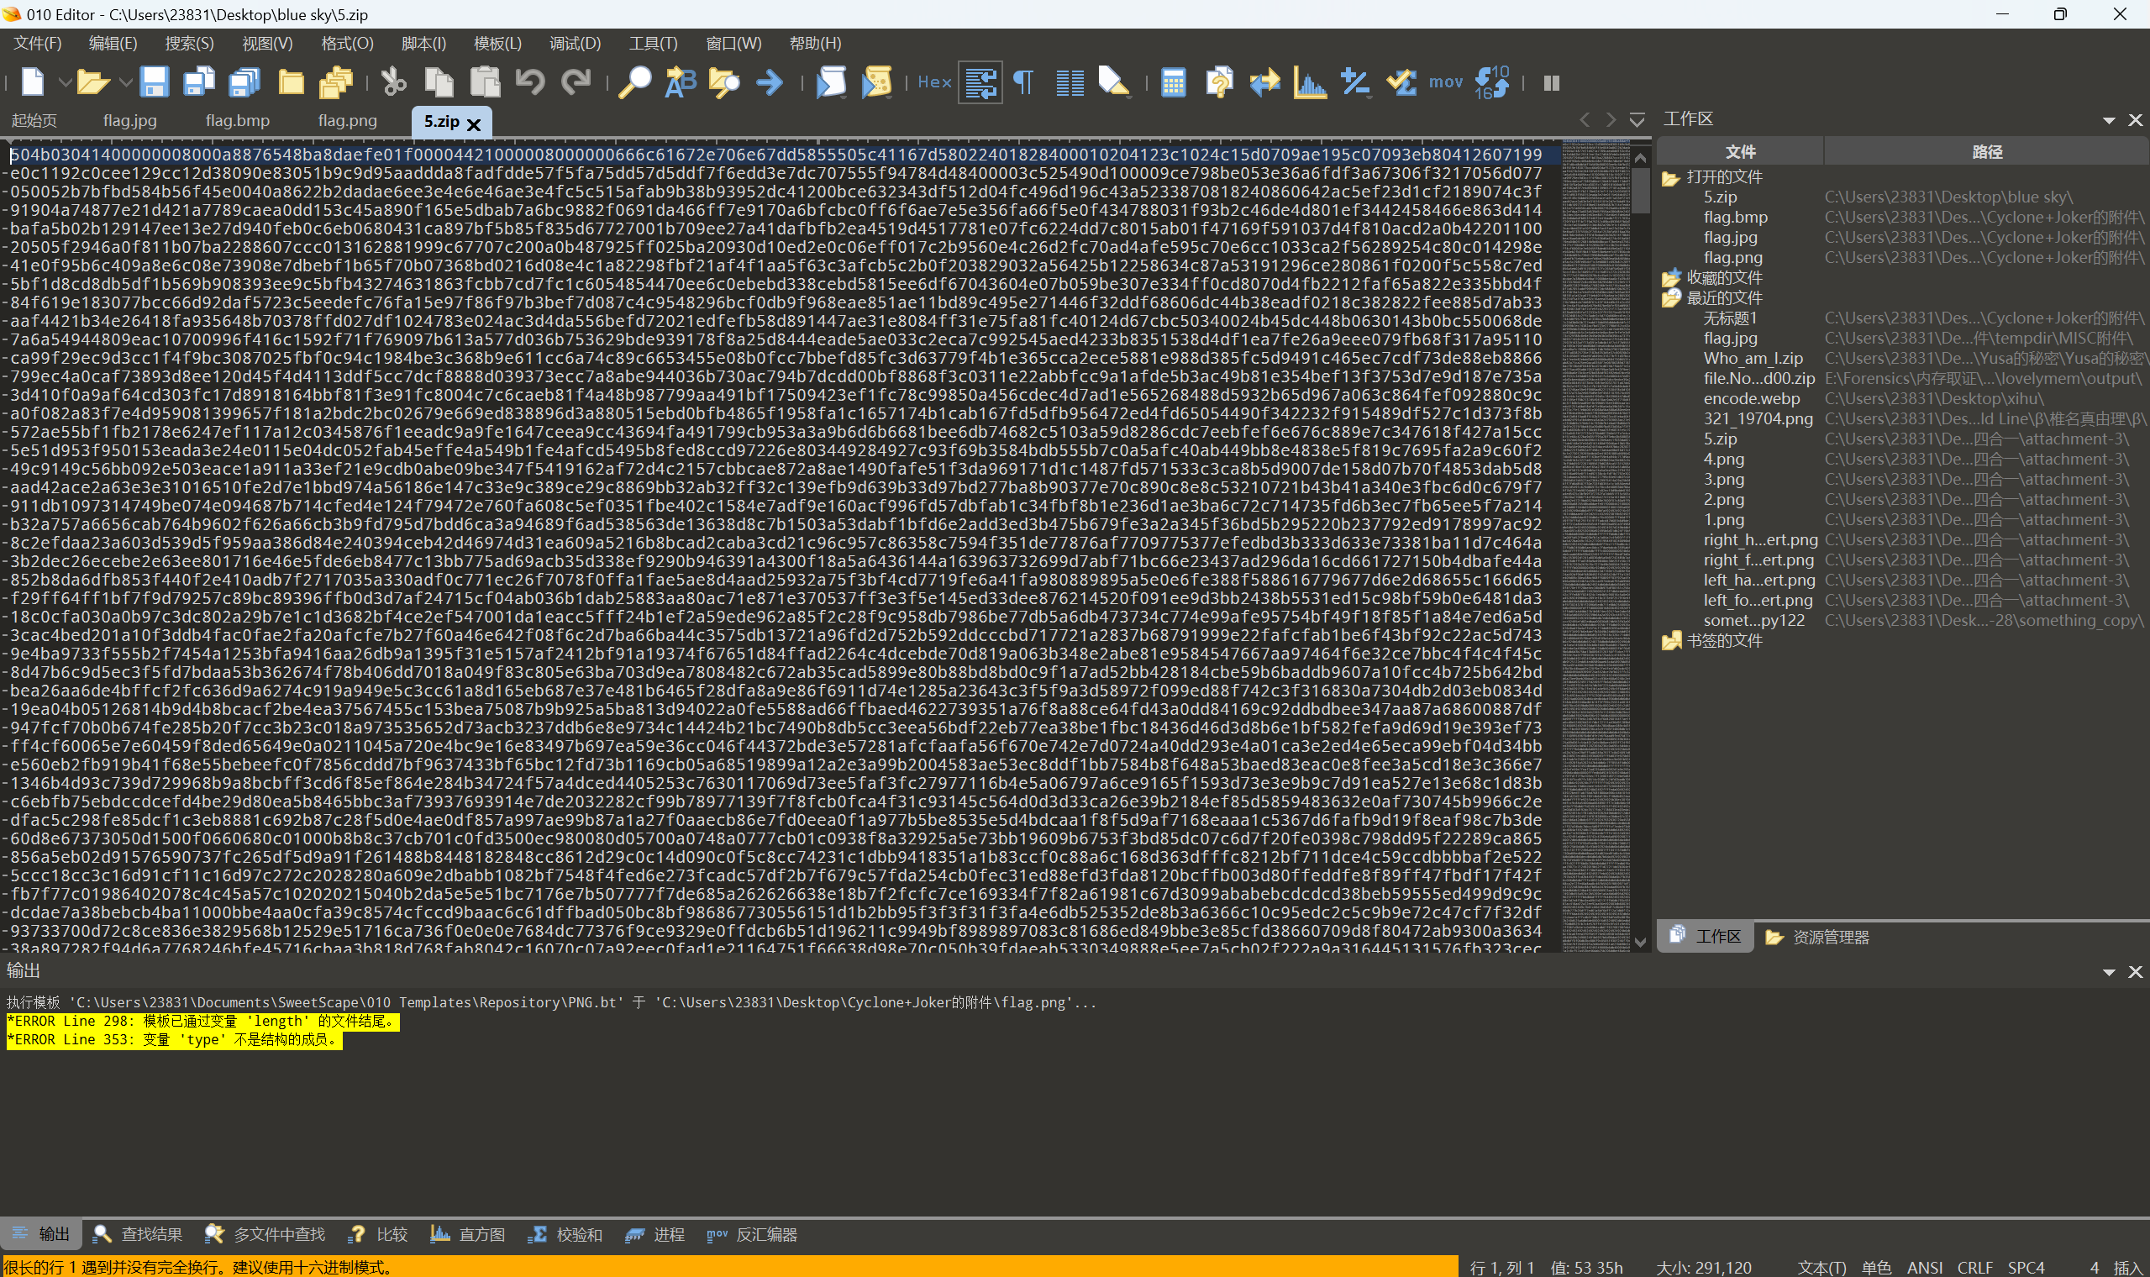2150x1277 pixels.
Task: Click the Paste clipboard icon
Action: point(486,82)
